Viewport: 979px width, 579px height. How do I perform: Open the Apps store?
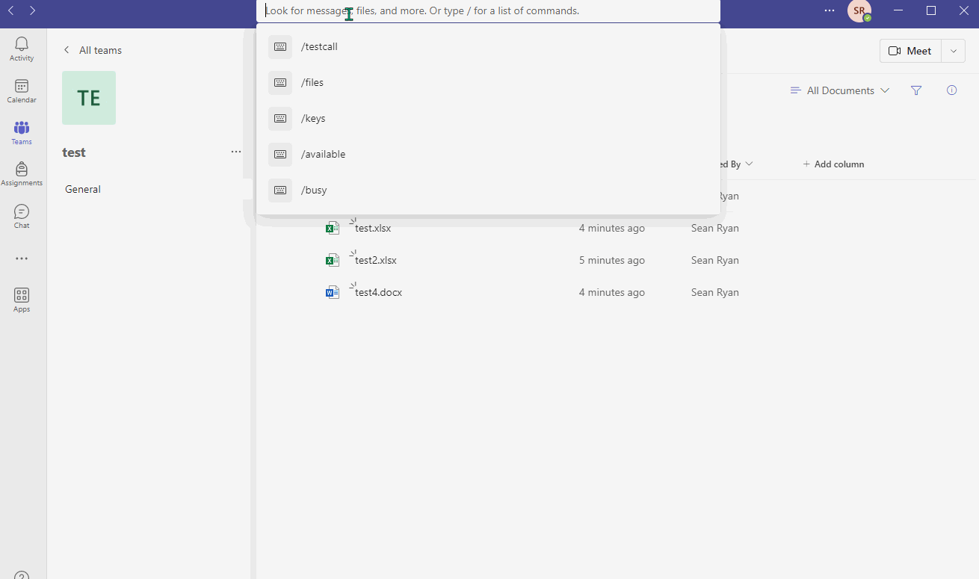pyautogui.click(x=22, y=300)
